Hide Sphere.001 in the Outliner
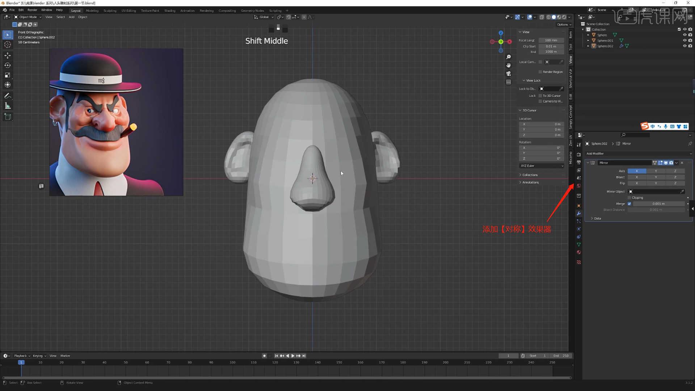 685,40
